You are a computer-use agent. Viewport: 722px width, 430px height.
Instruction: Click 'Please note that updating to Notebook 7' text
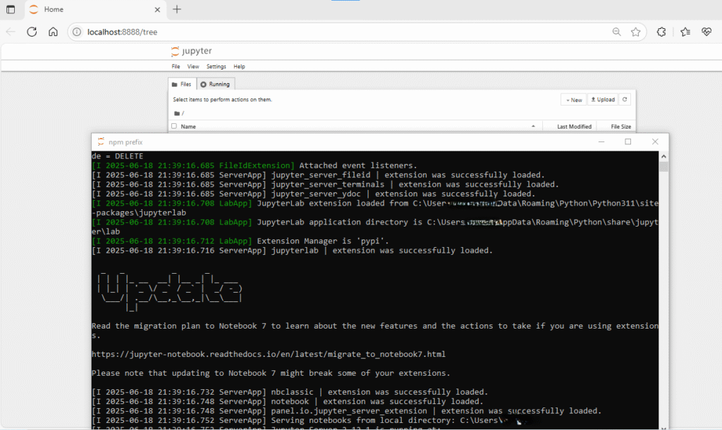pyautogui.click(x=271, y=373)
